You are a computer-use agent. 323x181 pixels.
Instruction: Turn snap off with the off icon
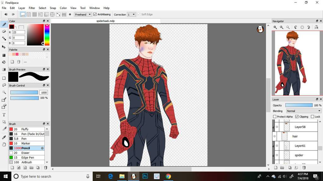[x=23, y=14]
